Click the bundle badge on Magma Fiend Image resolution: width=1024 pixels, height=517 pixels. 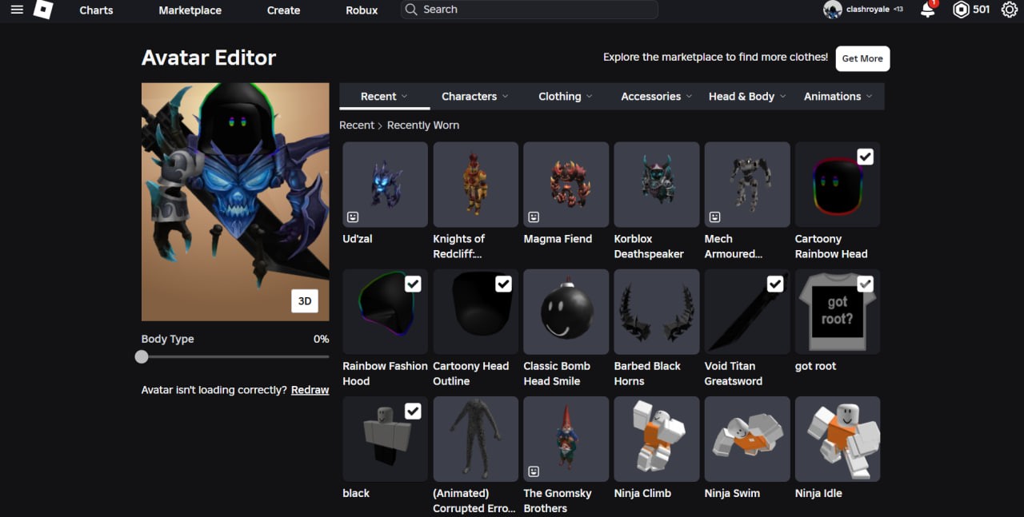[x=534, y=217]
